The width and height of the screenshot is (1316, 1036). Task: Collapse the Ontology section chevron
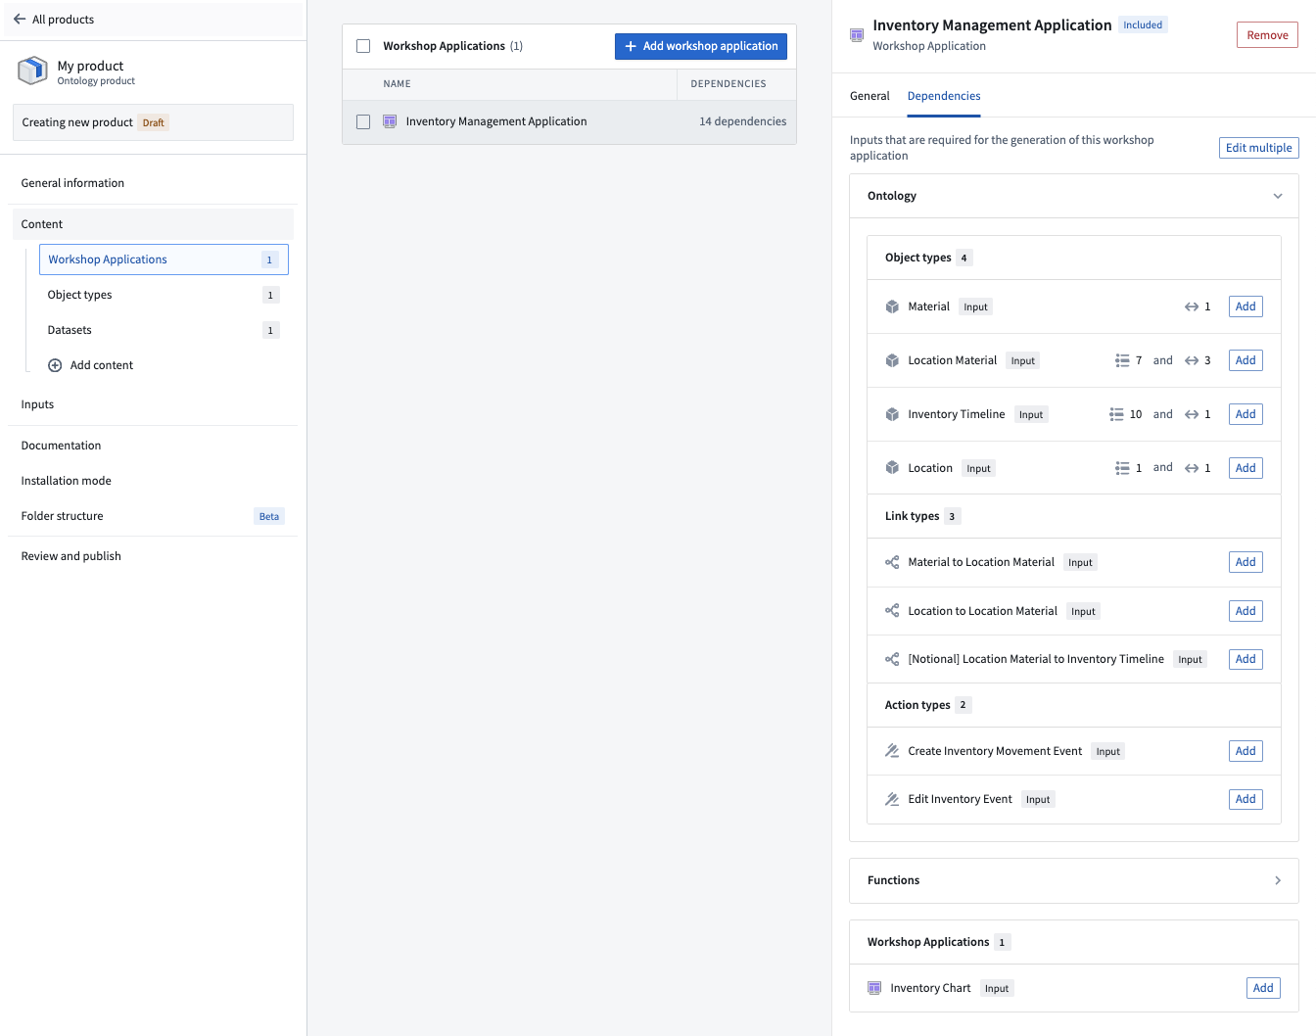point(1278,196)
